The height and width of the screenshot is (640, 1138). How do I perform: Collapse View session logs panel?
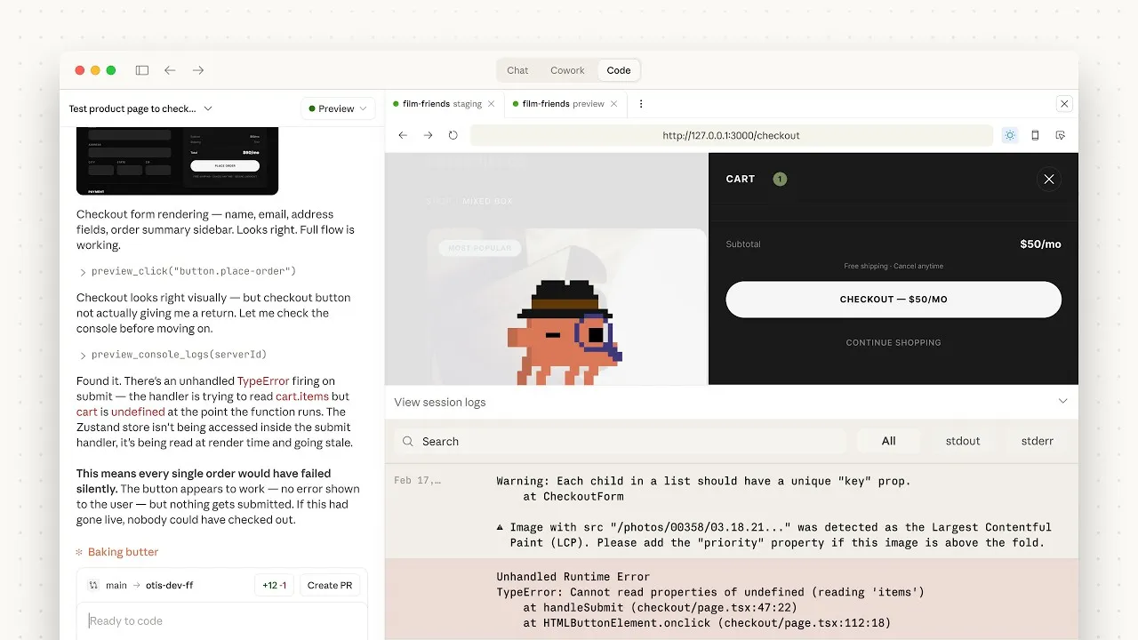1062,402
